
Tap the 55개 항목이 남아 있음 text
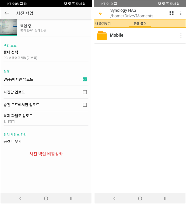(x=33, y=30)
